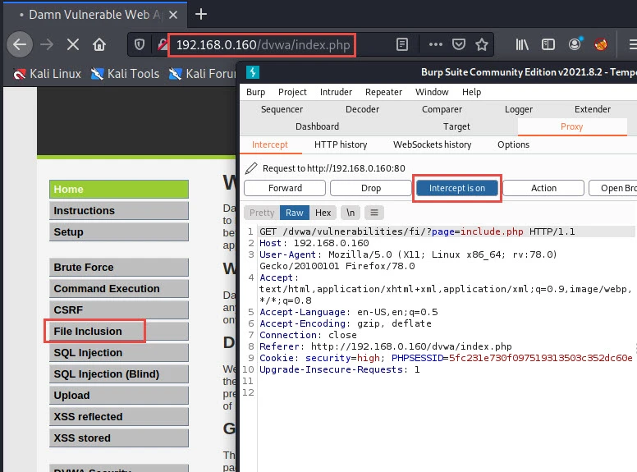
Task: Open the Firefox home page icon
Action: pyautogui.click(x=99, y=44)
